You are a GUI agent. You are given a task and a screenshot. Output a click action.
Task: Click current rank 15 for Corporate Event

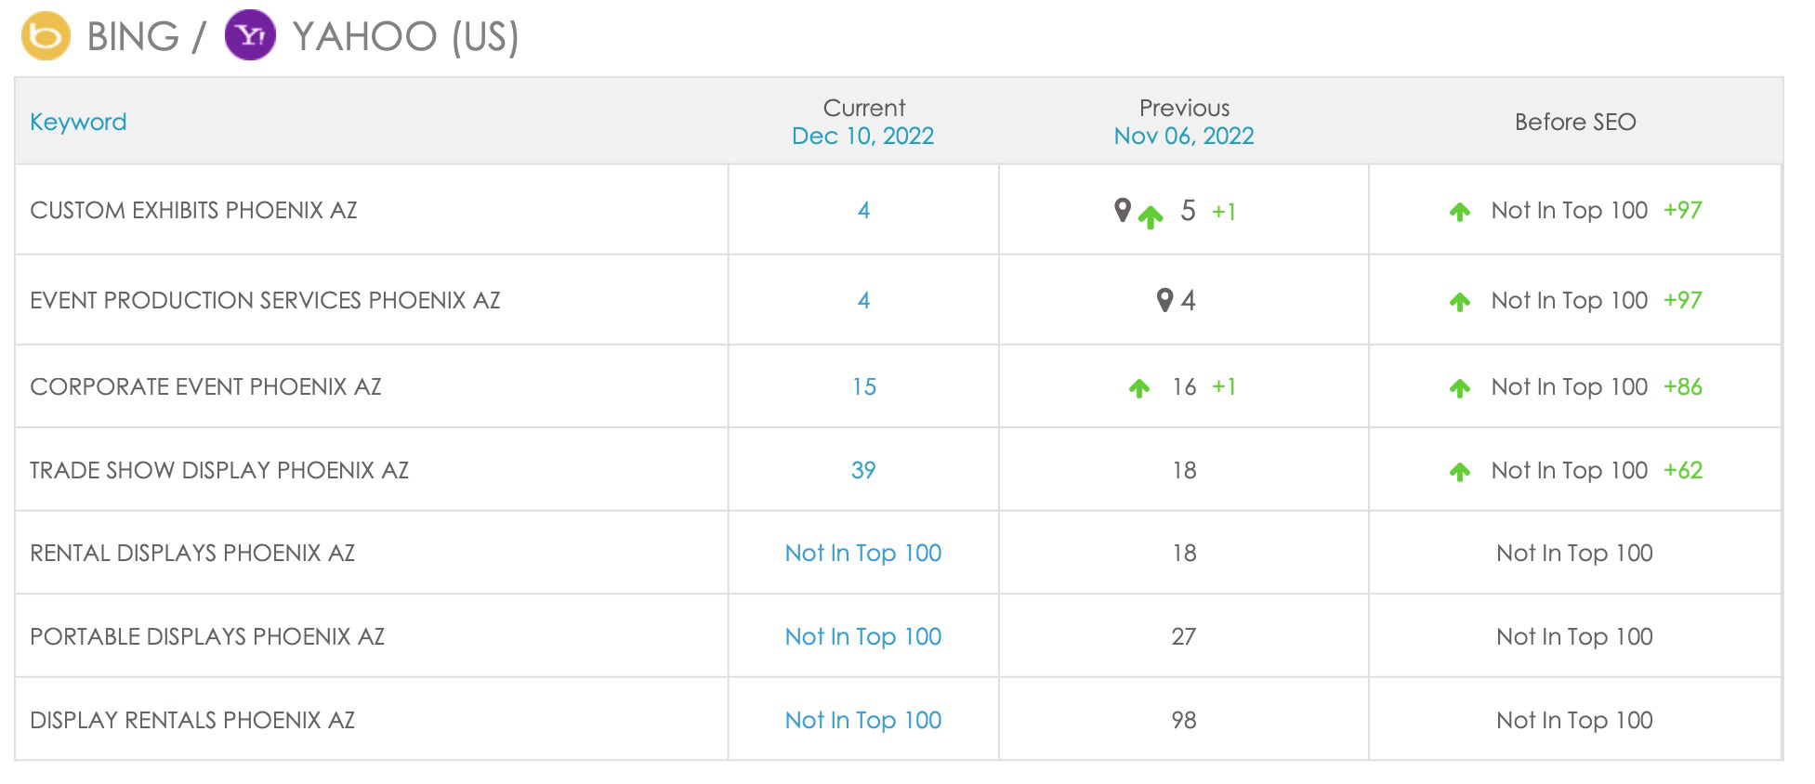pos(863,386)
